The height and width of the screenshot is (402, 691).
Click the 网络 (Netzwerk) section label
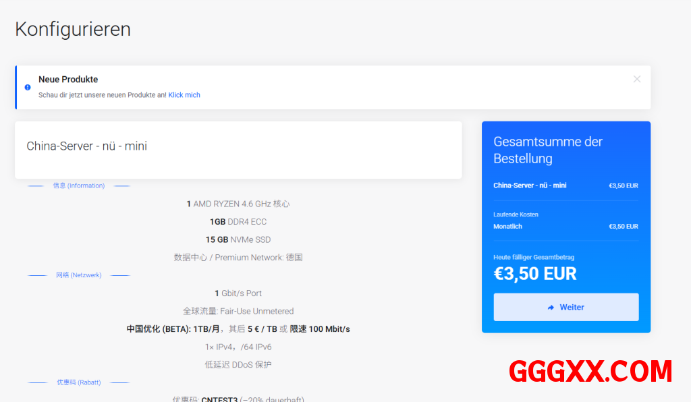(78, 275)
